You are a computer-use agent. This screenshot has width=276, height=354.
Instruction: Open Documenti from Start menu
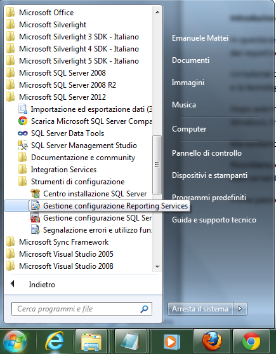coord(190,60)
